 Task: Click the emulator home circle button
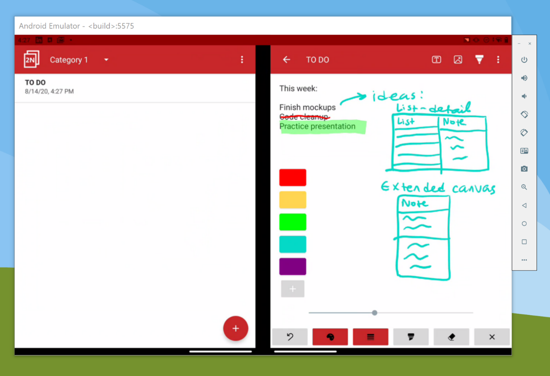tap(524, 224)
